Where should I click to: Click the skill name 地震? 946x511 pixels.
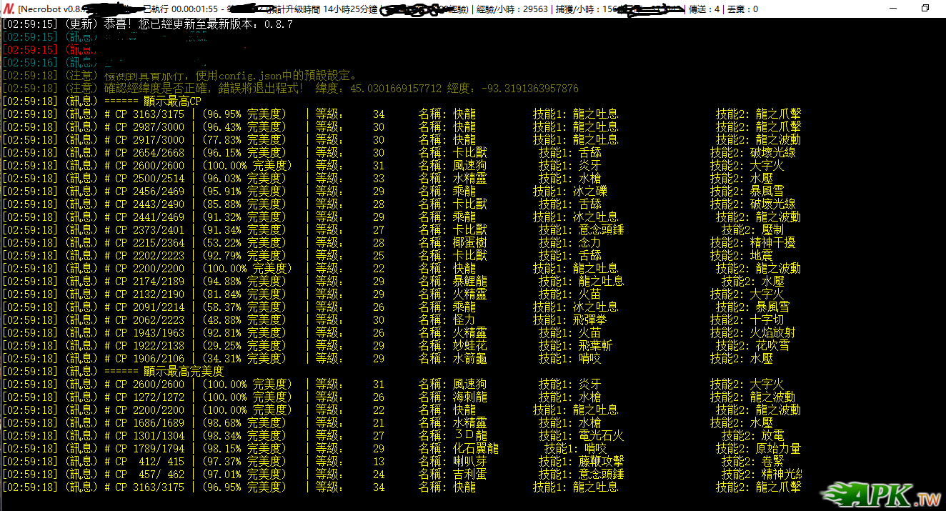tap(760, 255)
